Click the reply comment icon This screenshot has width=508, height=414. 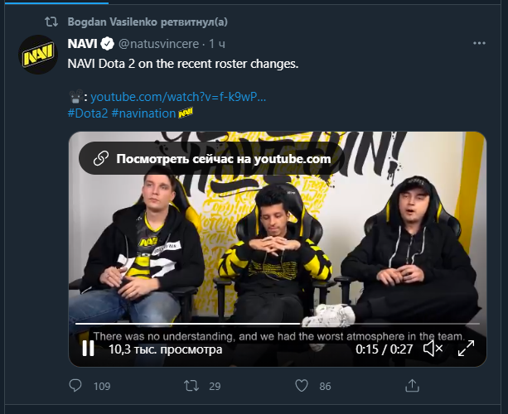point(75,386)
